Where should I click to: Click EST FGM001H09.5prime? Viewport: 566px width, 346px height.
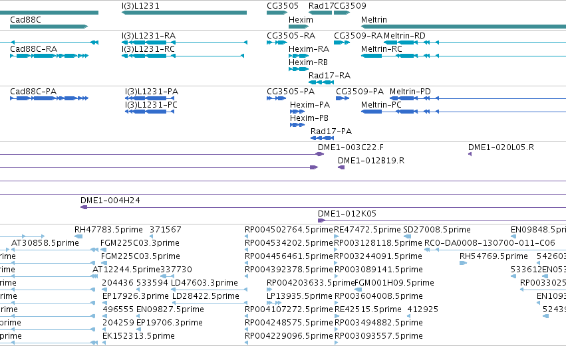point(394,283)
